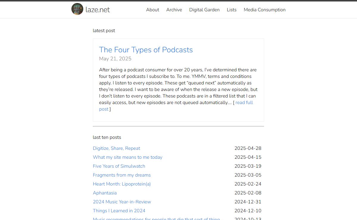Open the Digitize, Share, Repeat post

pyautogui.click(x=116, y=148)
